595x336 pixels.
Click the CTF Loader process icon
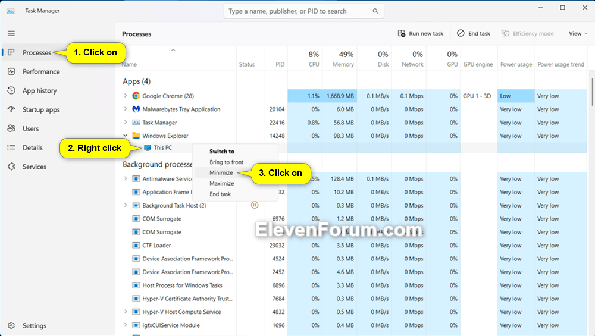pyautogui.click(x=136, y=245)
